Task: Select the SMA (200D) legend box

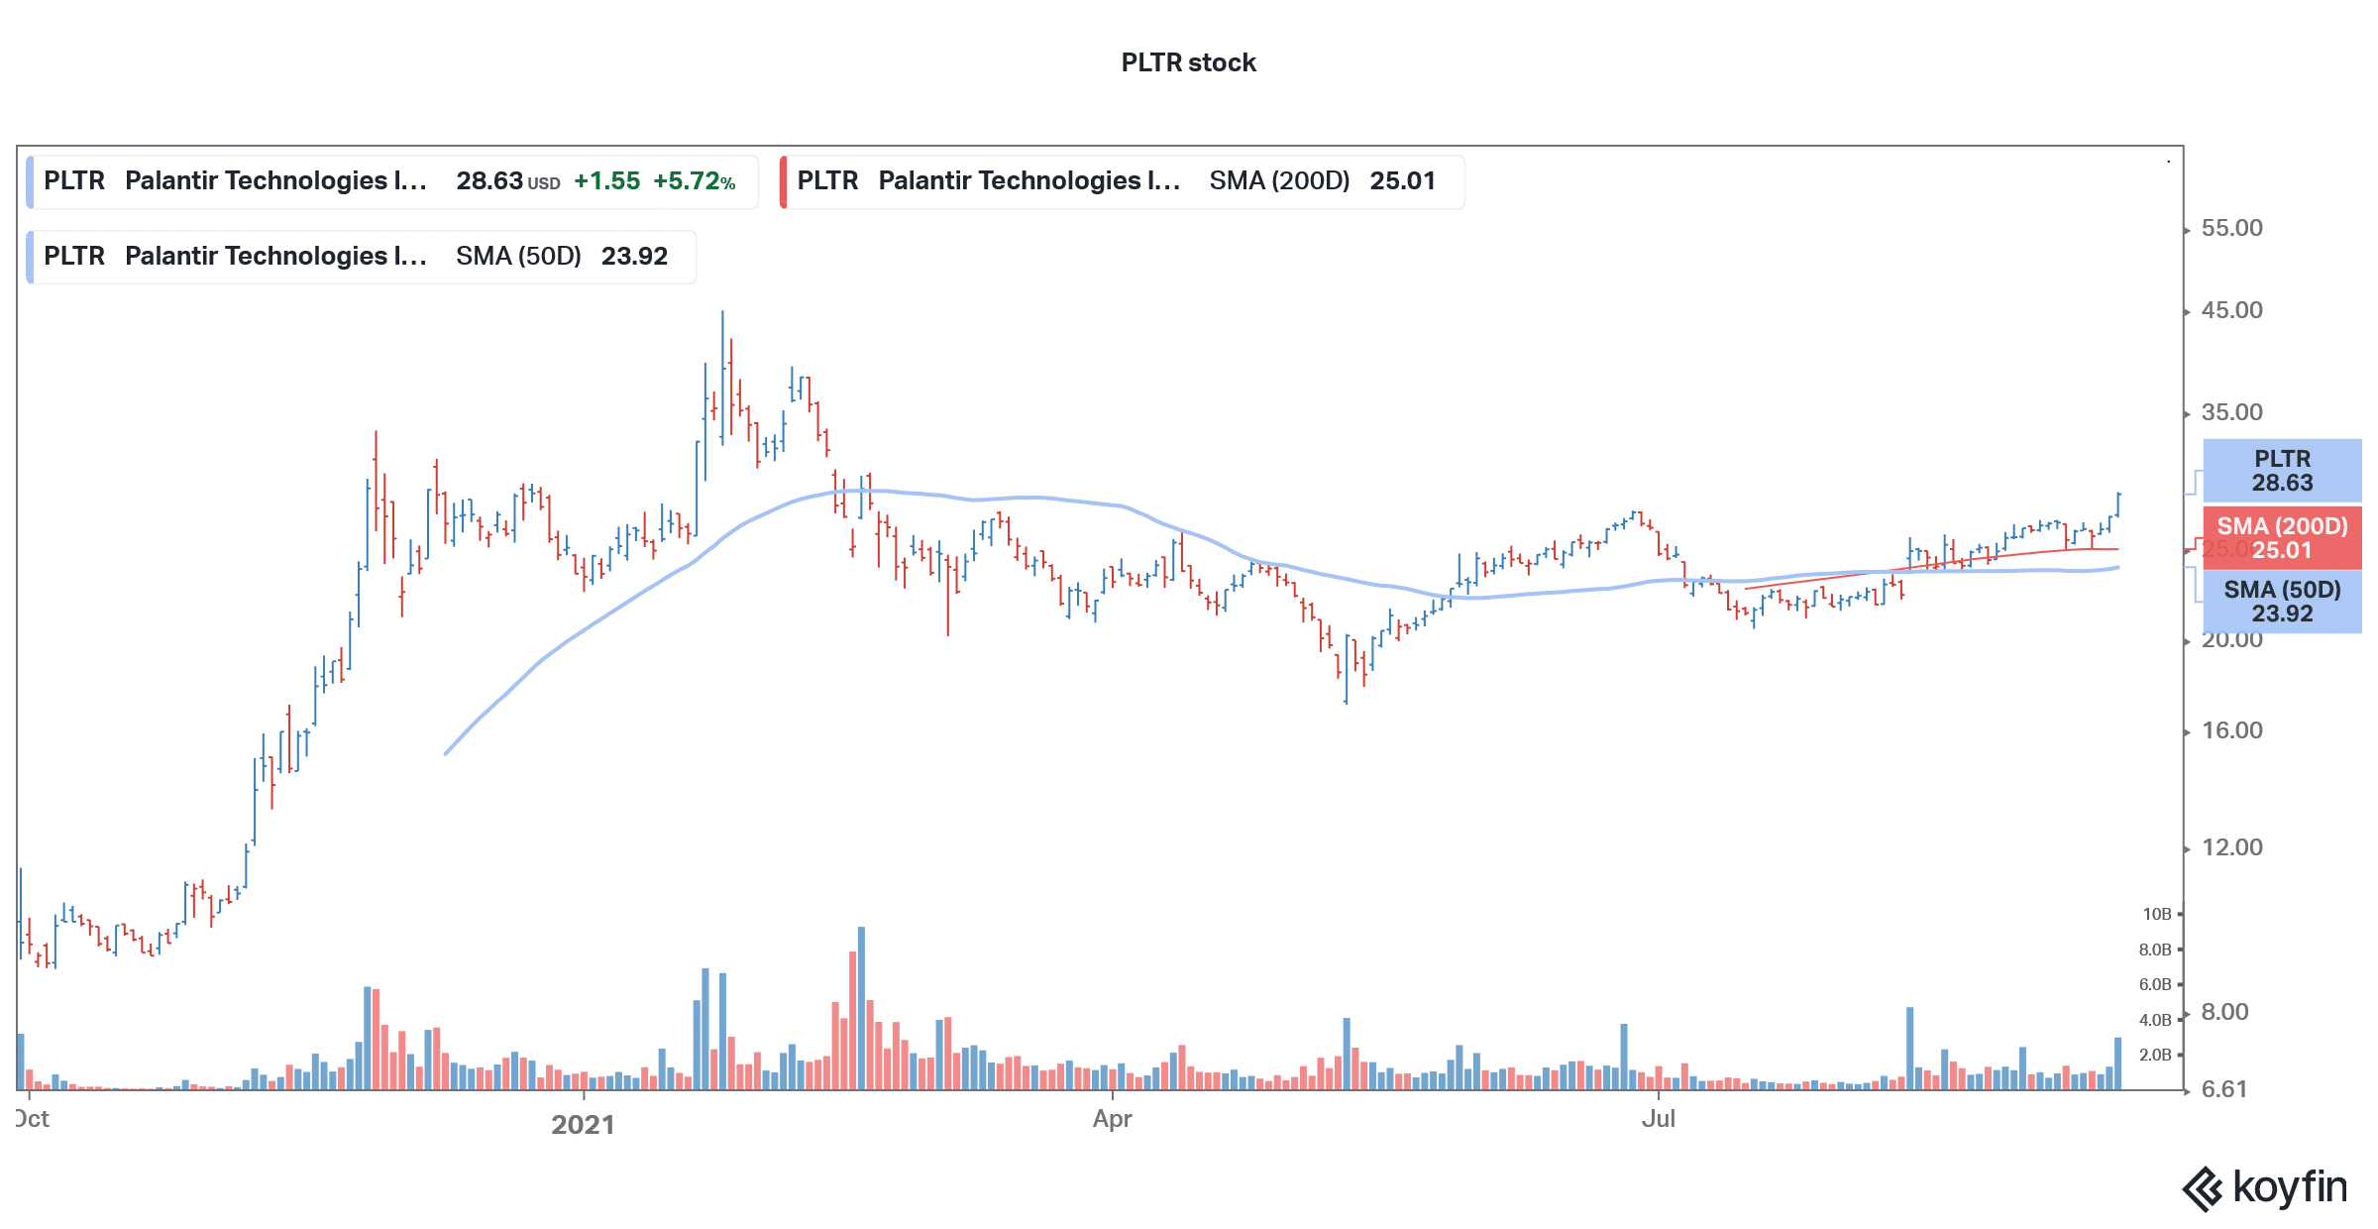Action: (1122, 181)
